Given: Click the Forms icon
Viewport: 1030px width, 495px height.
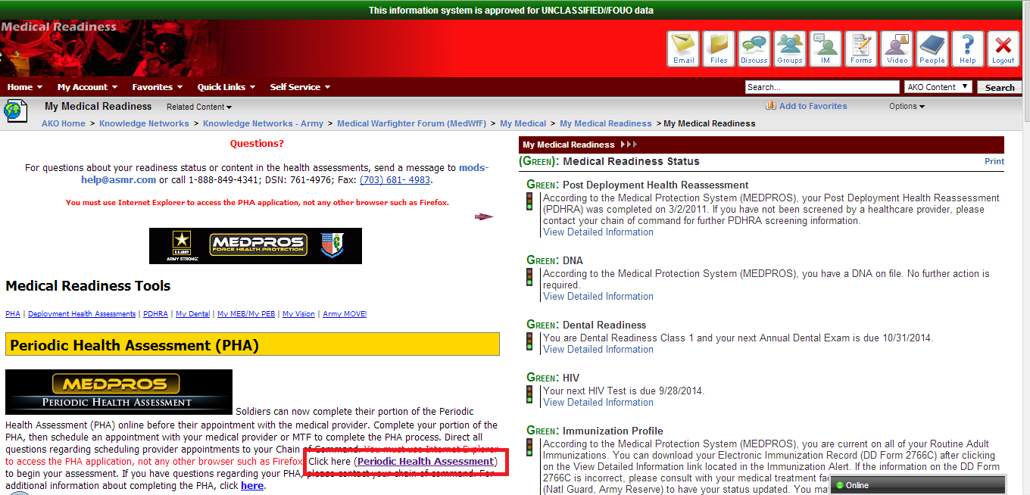Looking at the screenshot, I should click(x=861, y=48).
